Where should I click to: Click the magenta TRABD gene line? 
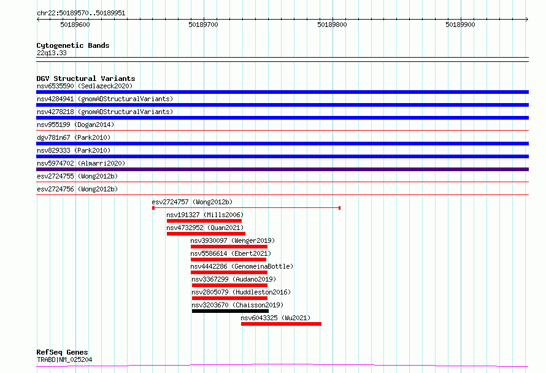(282, 366)
